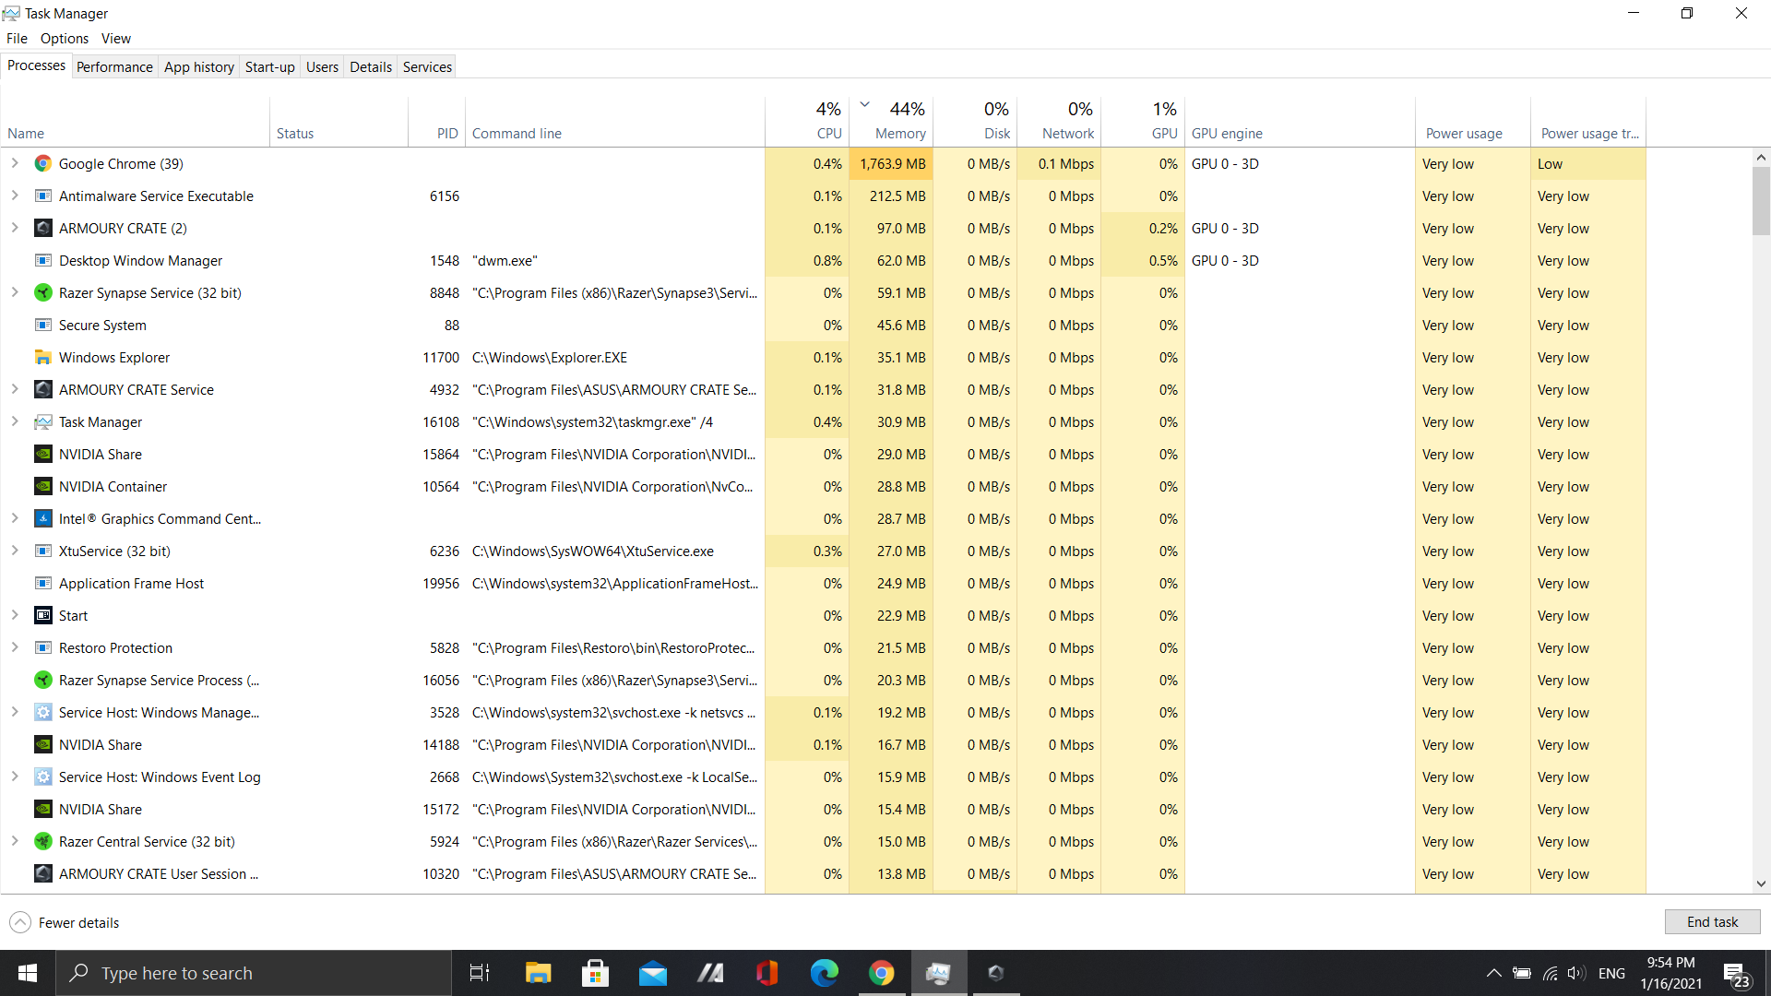This screenshot has height=996, width=1771.
Task: Click the Start process icon
Action: coord(43,615)
